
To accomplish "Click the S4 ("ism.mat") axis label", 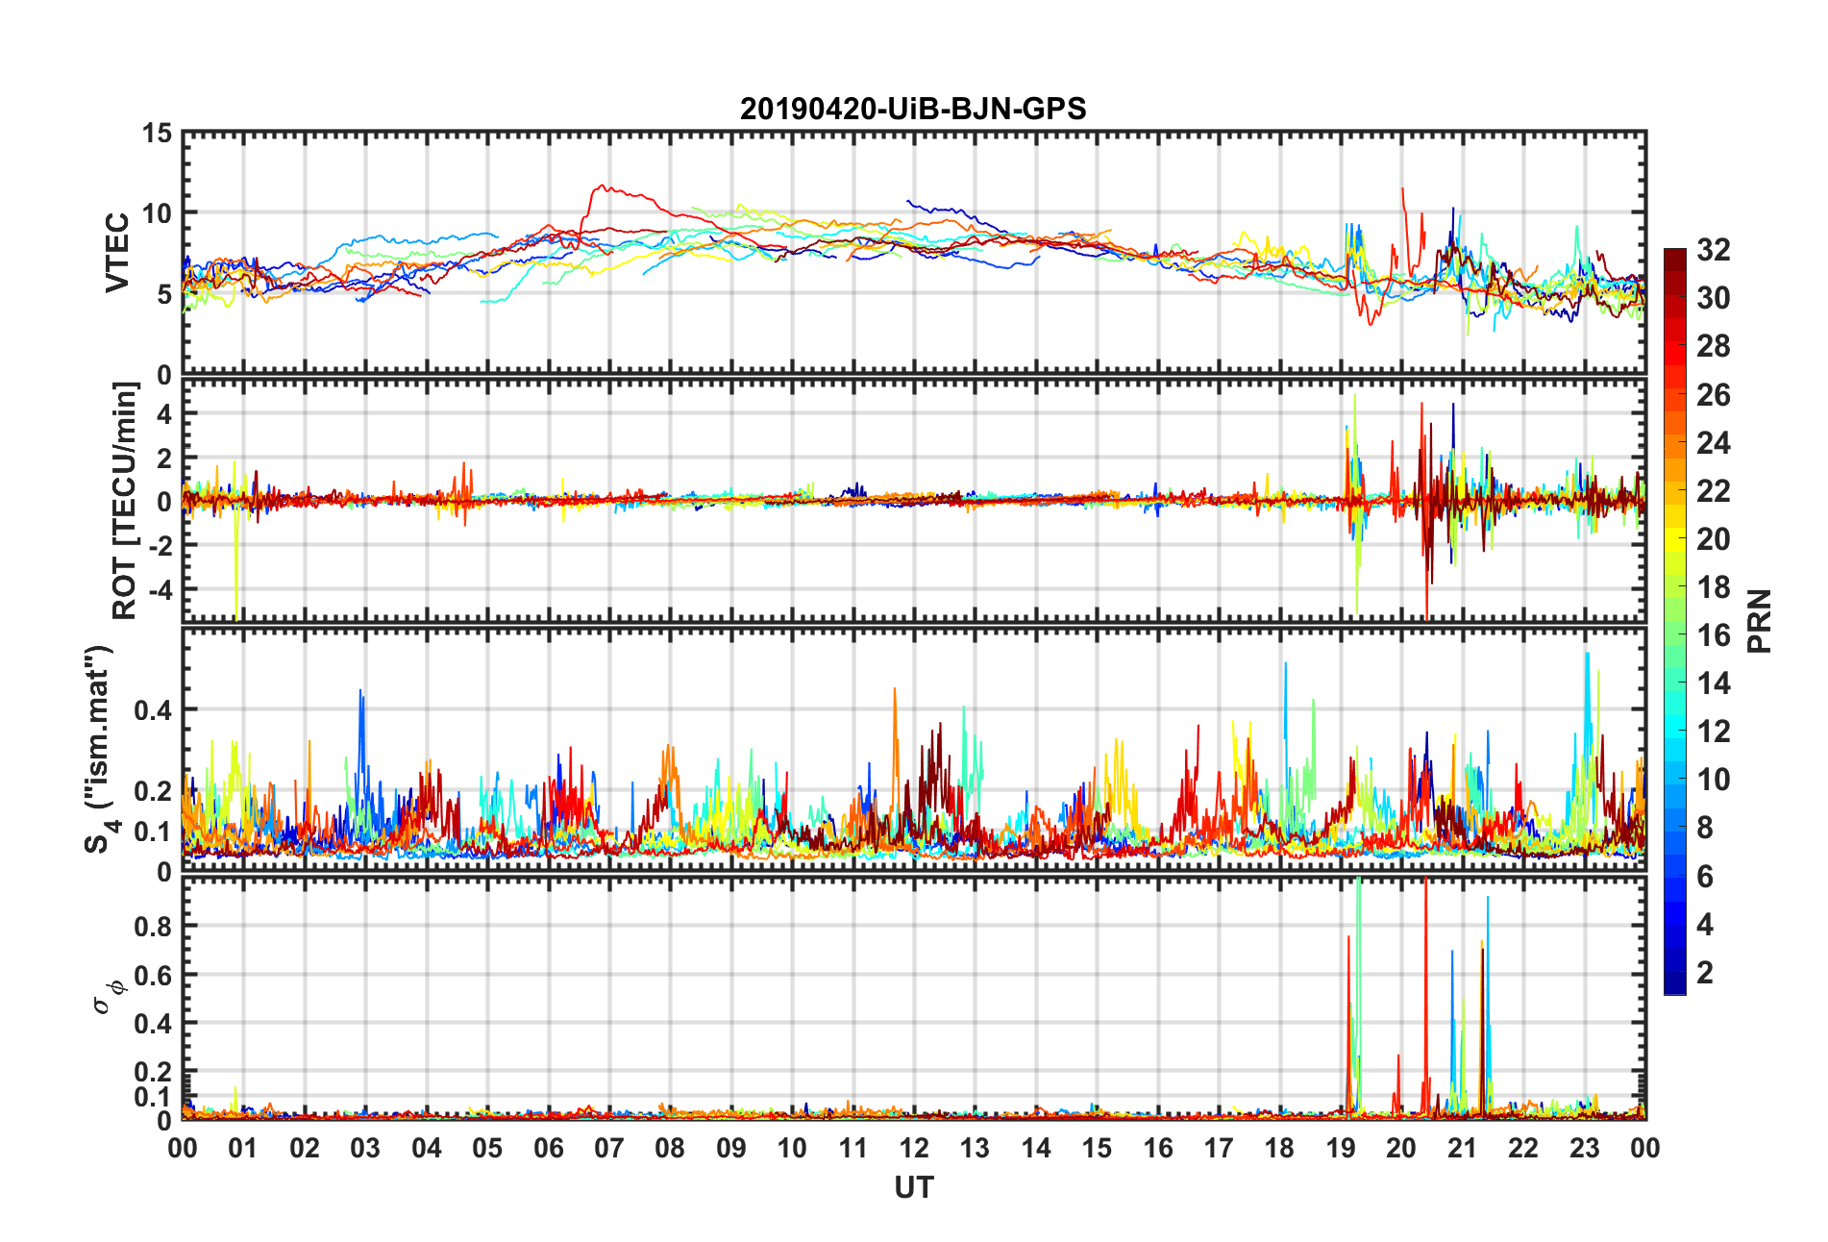I will [x=100, y=749].
